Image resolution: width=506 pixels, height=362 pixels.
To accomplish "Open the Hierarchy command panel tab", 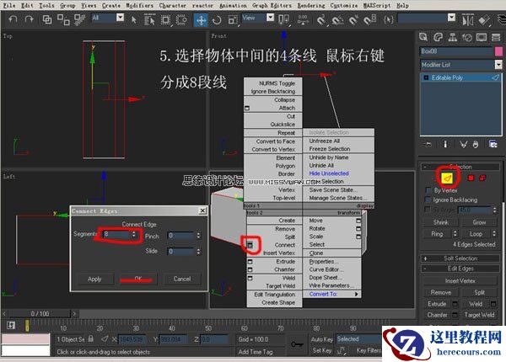I will click(x=452, y=37).
